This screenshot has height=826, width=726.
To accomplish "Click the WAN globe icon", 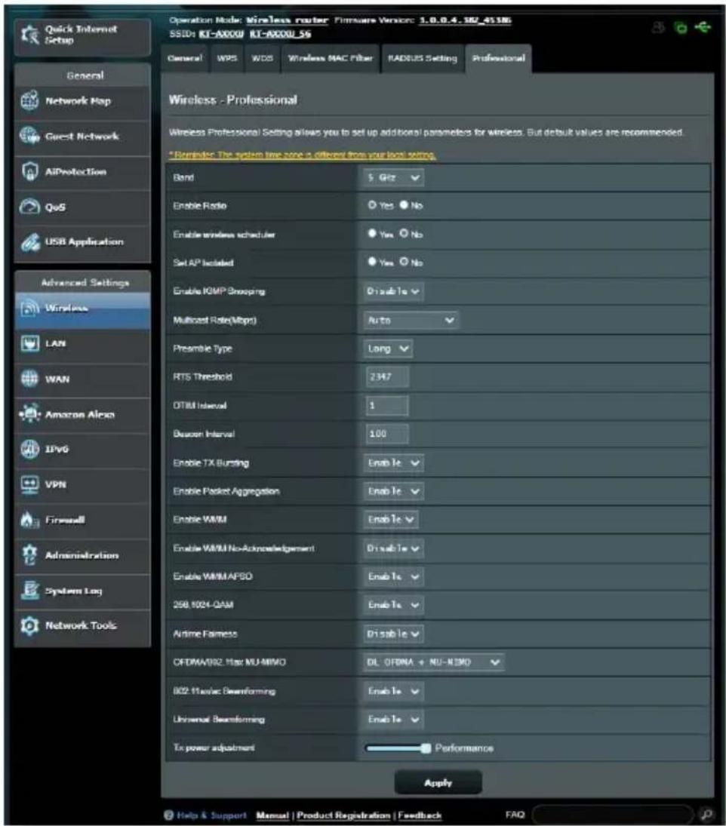I will tap(29, 378).
